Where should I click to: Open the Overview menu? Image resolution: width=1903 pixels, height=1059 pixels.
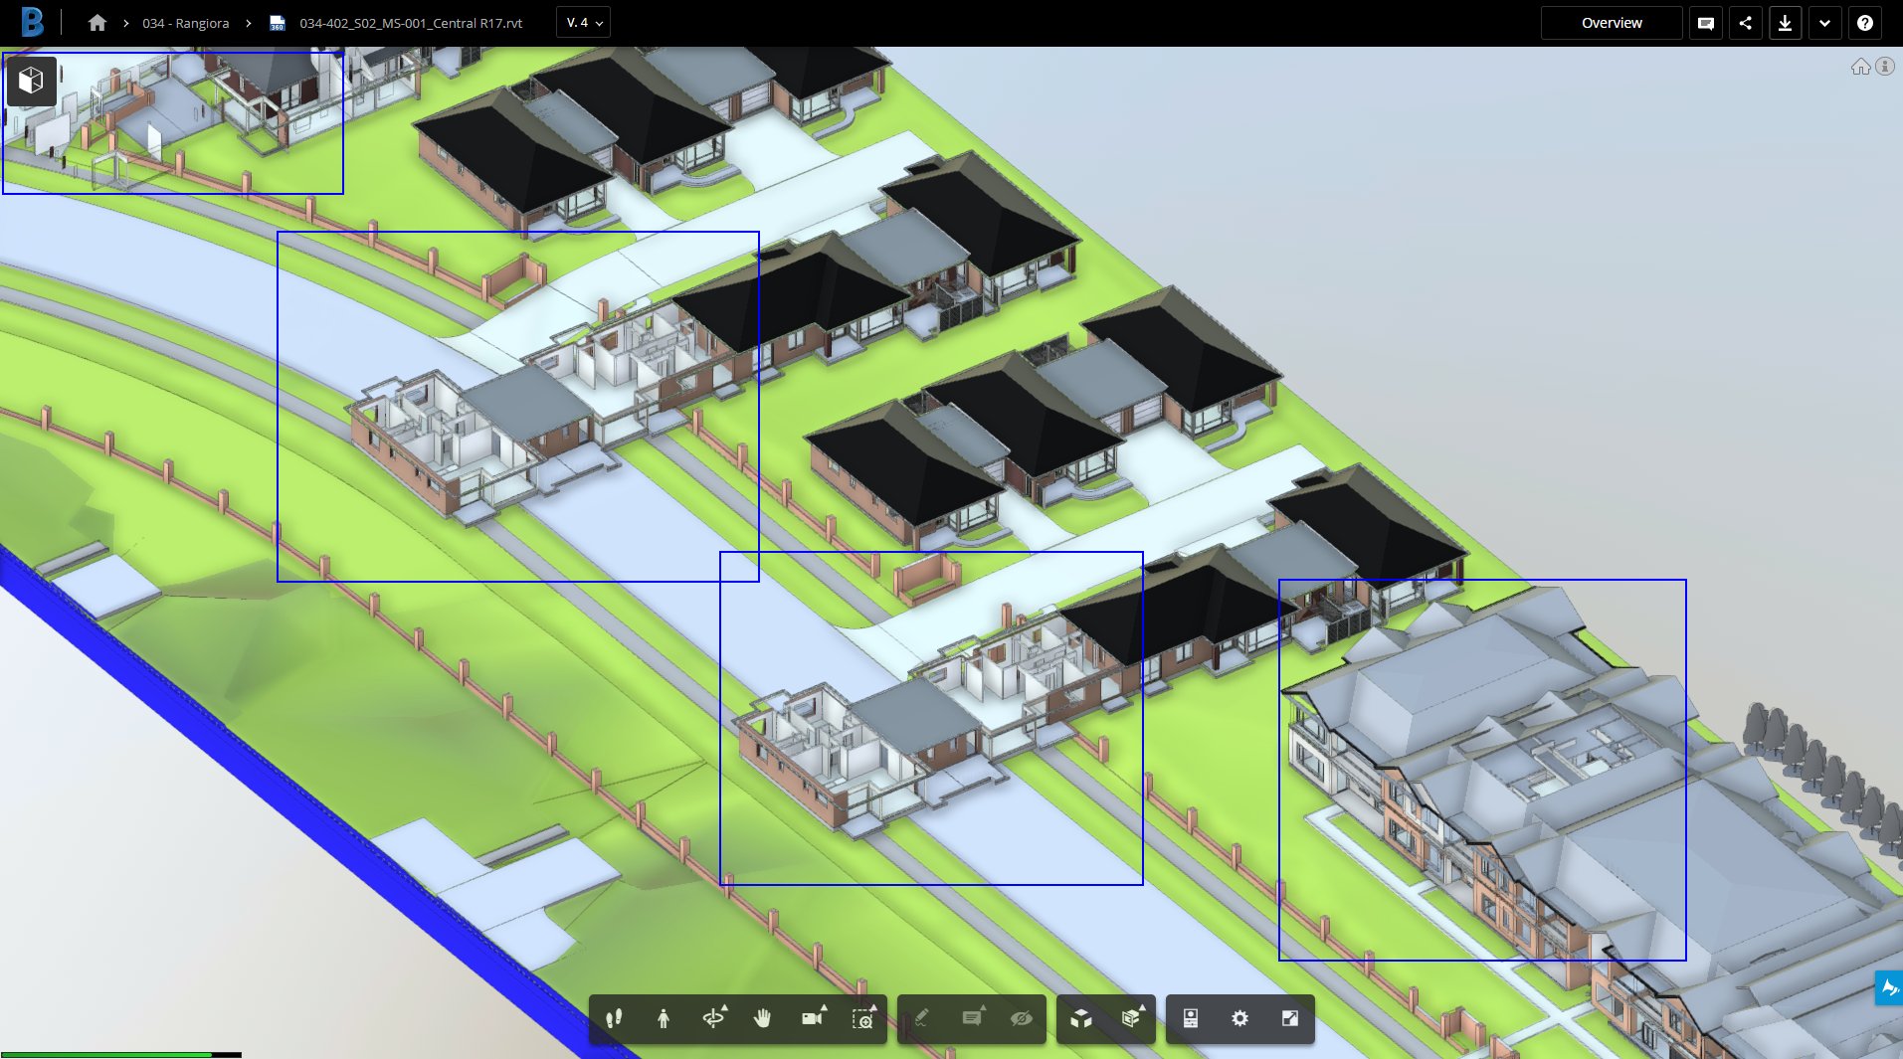click(1611, 22)
